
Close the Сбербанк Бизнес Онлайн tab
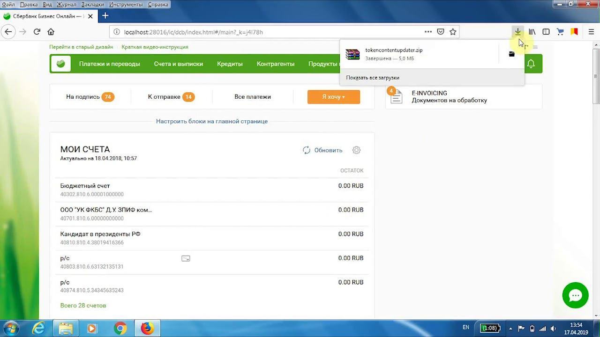[90, 16]
